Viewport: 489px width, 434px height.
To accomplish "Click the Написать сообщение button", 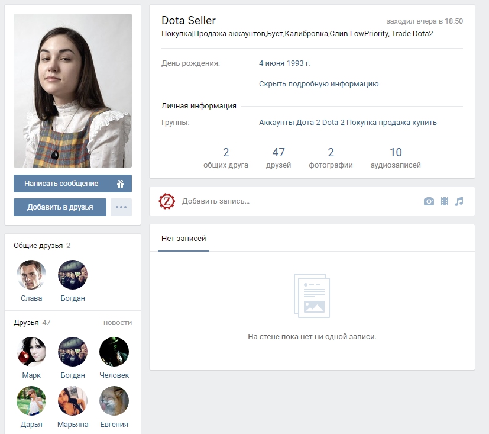I will click(61, 184).
